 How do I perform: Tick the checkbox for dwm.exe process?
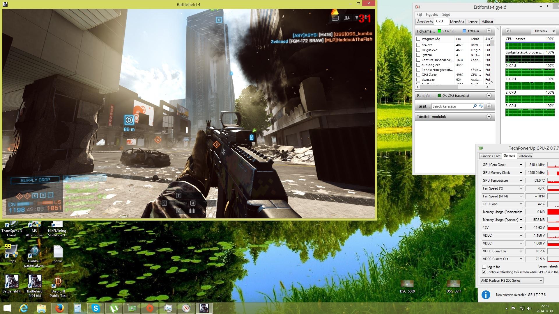click(418, 80)
